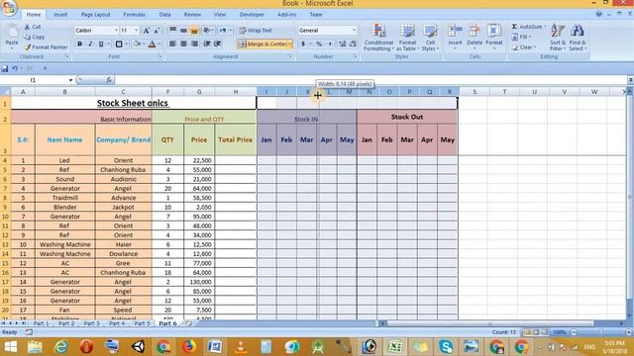Click the zoom slider in status bar
This screenshot has height=356, width=634.
(601, 332)
